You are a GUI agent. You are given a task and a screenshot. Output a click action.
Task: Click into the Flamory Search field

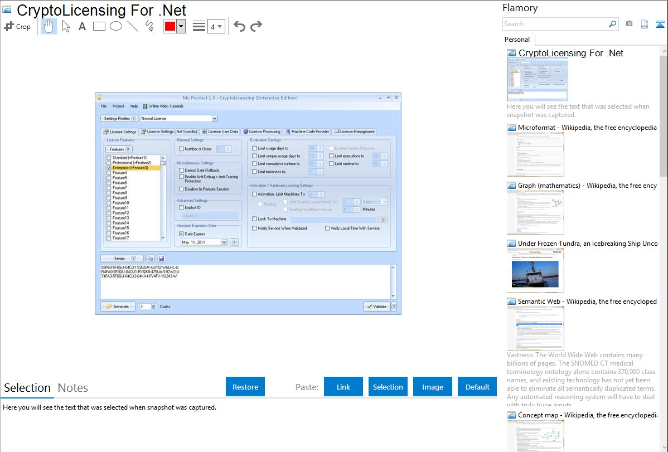coord(555,24)
